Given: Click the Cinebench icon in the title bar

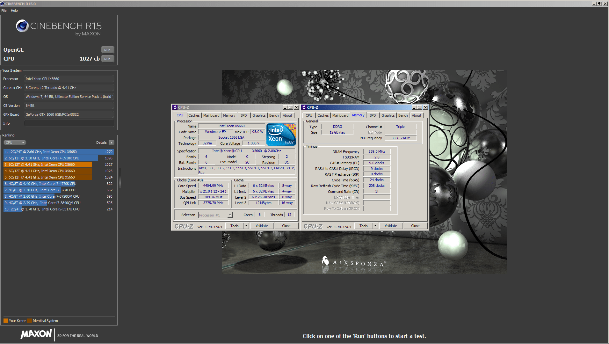Looking at the screenshot, I should tap(3, 4).
